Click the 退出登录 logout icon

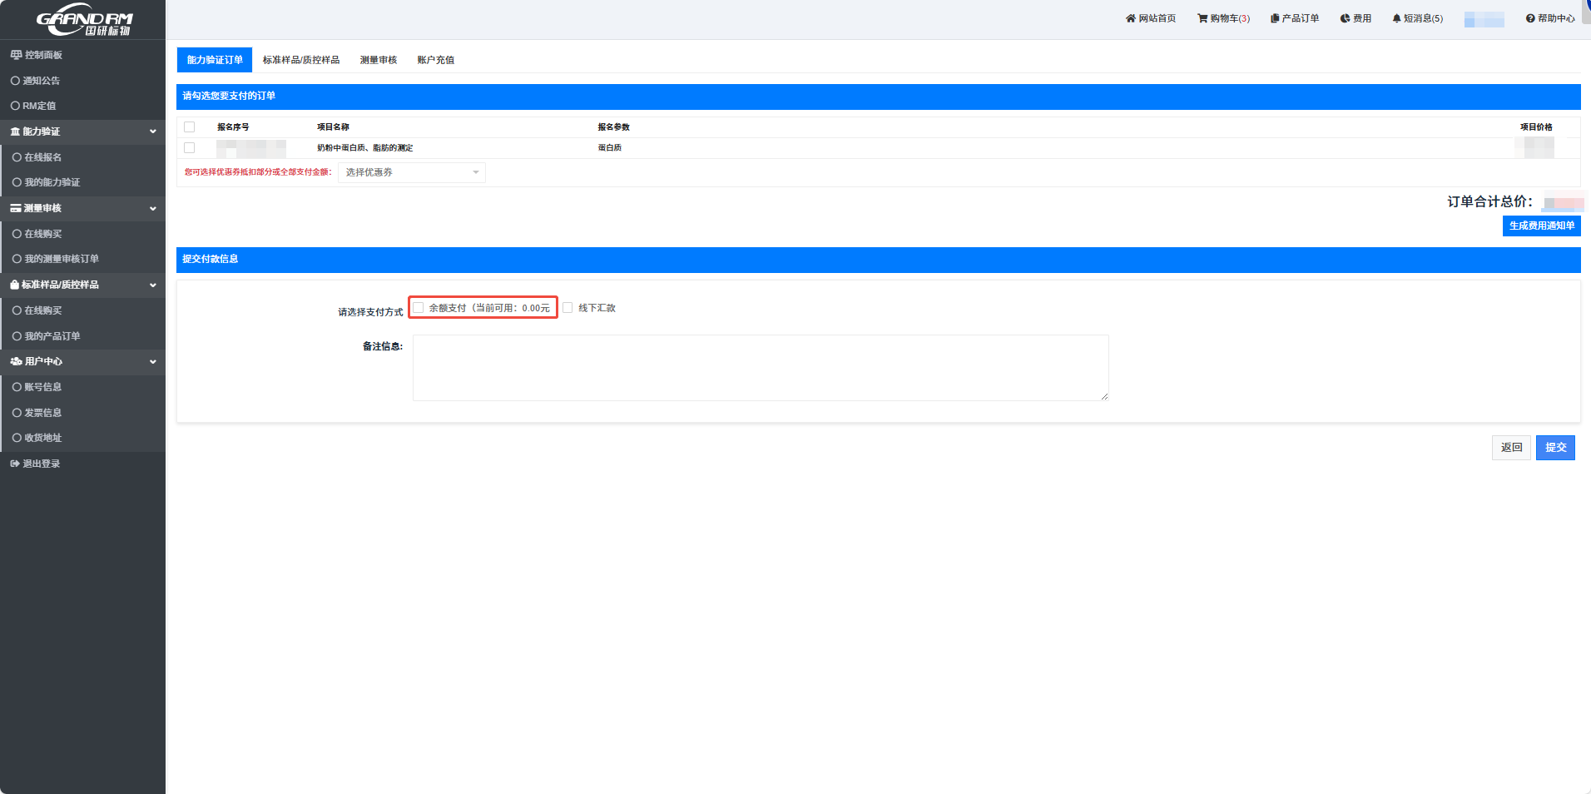(x=15, y=464)
